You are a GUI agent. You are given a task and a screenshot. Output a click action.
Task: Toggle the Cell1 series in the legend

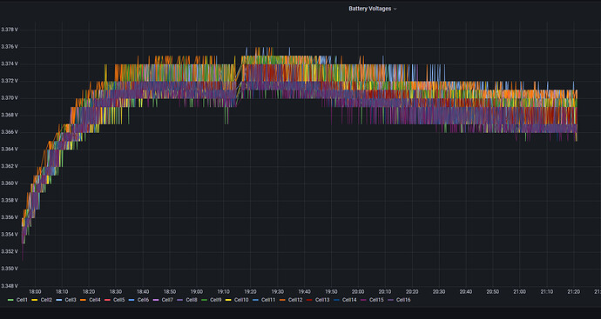(22, 300)
